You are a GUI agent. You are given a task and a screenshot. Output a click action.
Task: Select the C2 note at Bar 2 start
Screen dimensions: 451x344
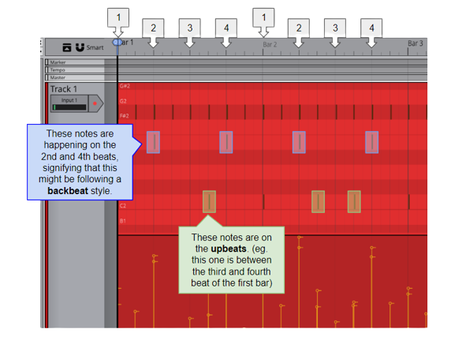(263, 202)
